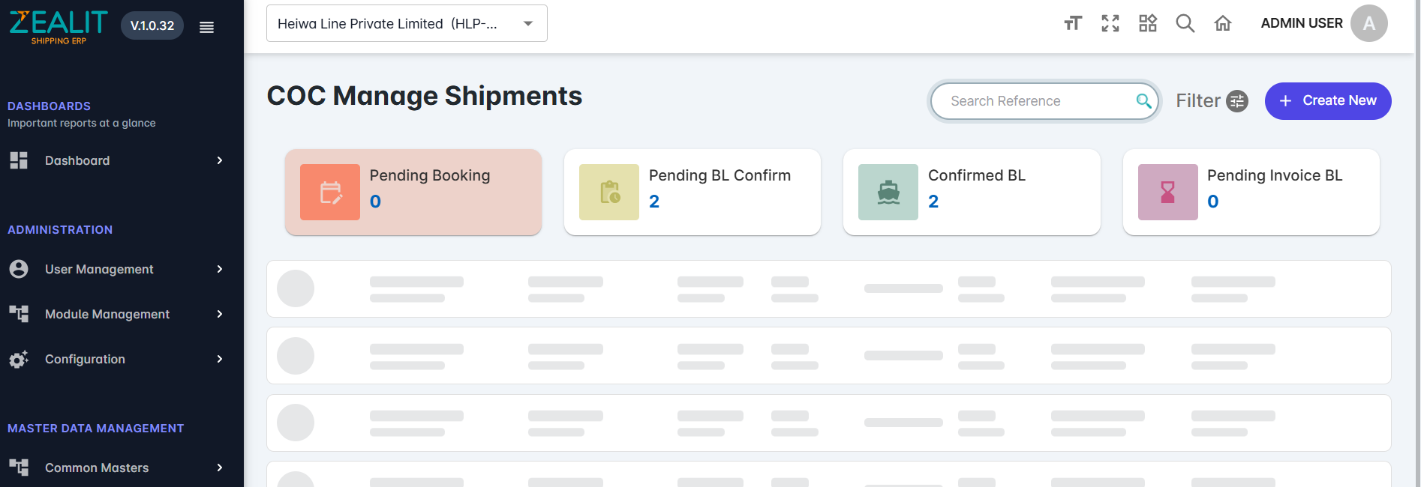1421x487 pixels.
Task: Click the admin user avatar
Action: click(1369, 23)
